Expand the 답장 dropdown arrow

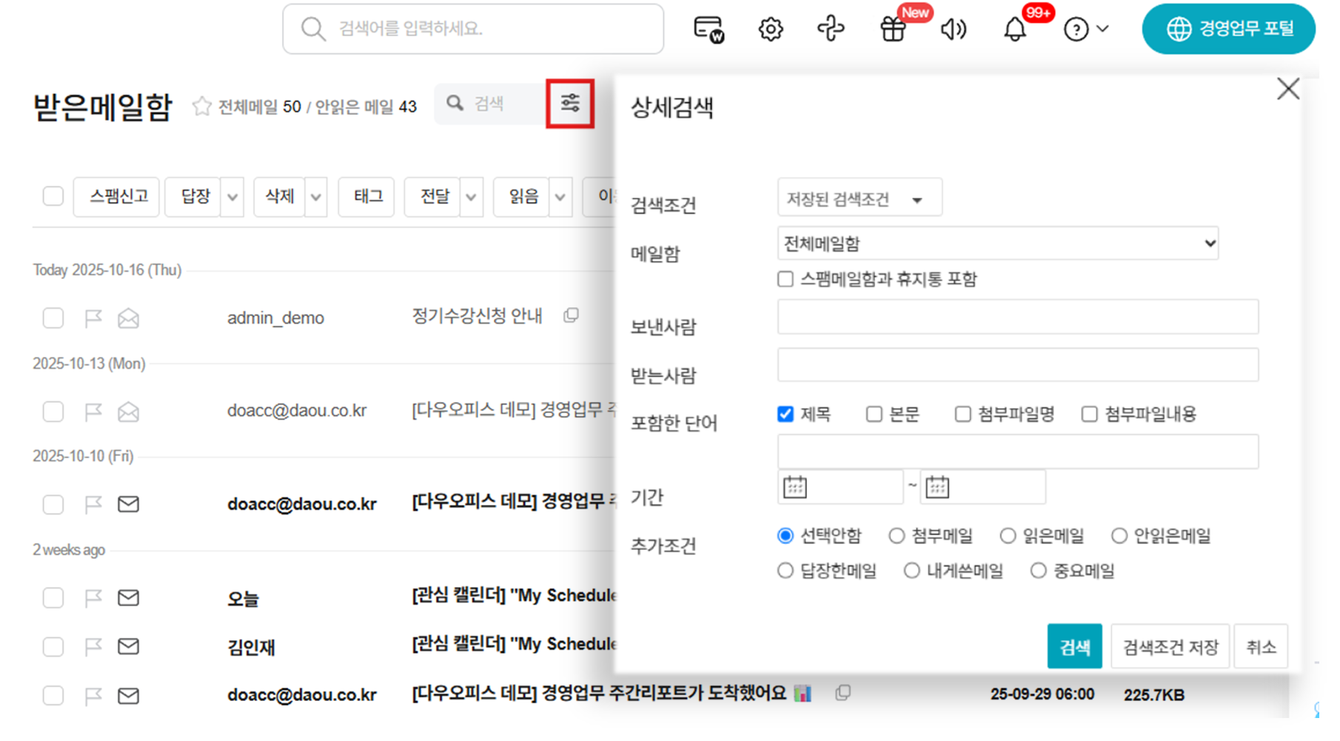232,197
